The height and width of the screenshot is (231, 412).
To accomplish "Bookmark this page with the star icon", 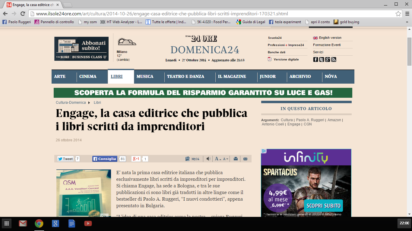I will pos(398,14).
